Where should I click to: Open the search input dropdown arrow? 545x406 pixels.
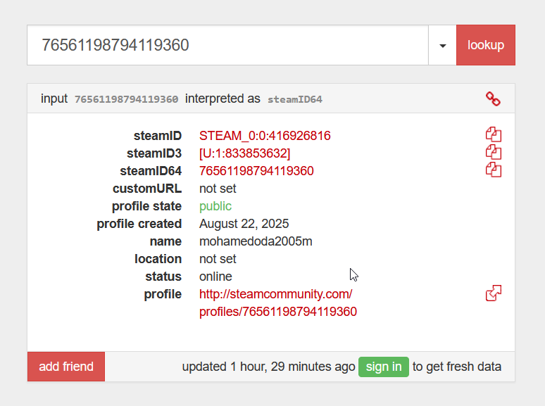(442, 45)
